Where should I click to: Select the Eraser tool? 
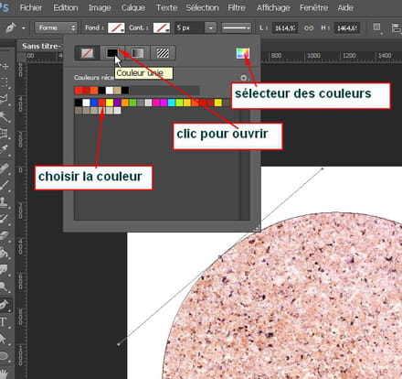tap(5, 235)
